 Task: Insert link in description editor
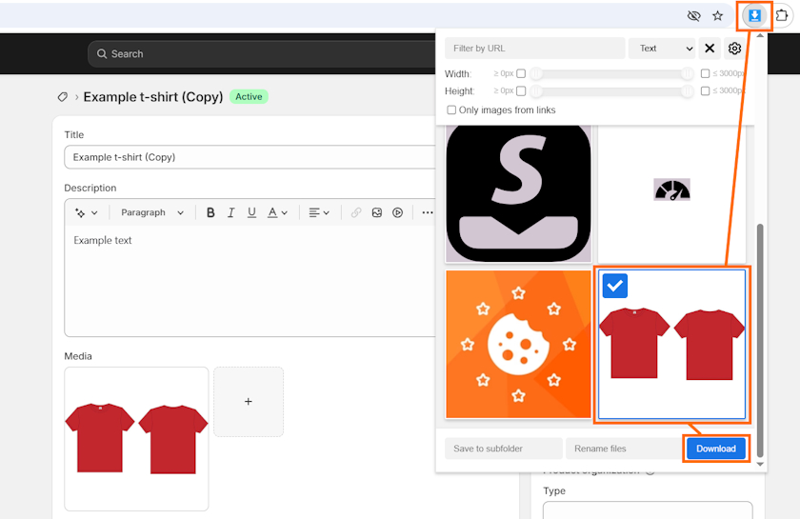click(356, 212)
